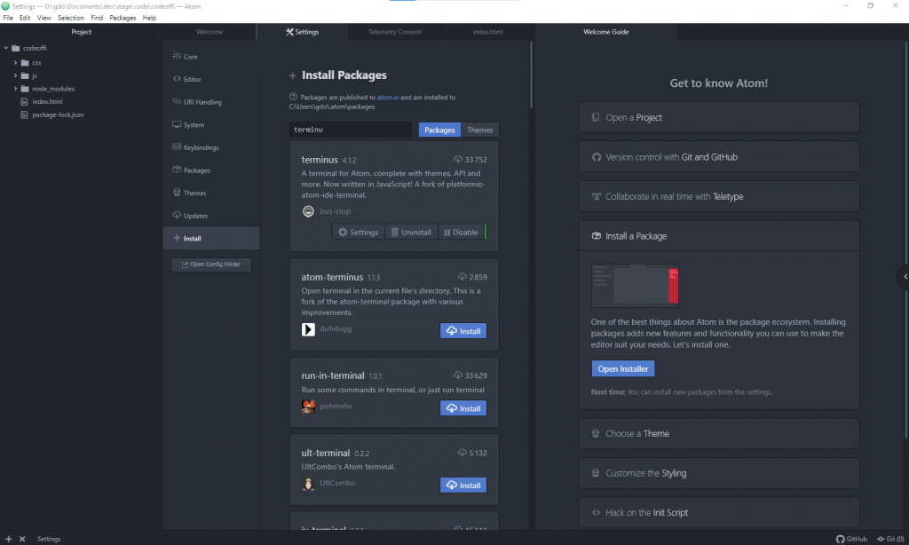
Task: Expand the Open a Project card
Action: point(719,118)
